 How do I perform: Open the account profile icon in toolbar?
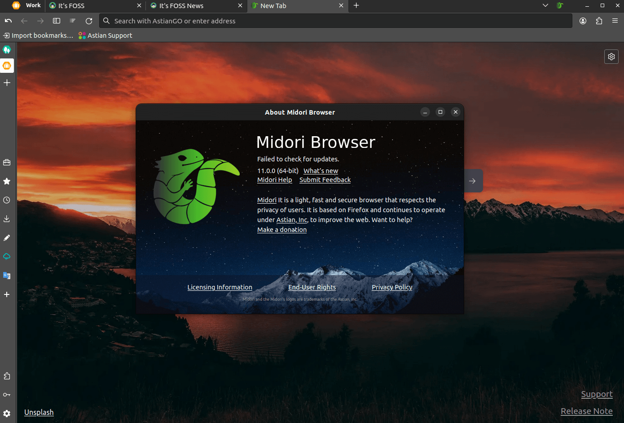coord(583,21)
